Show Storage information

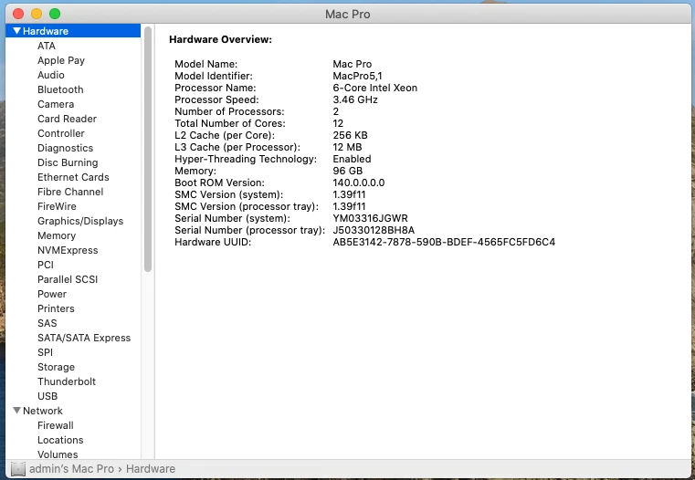pyautogui.click(x=56, y=367)
